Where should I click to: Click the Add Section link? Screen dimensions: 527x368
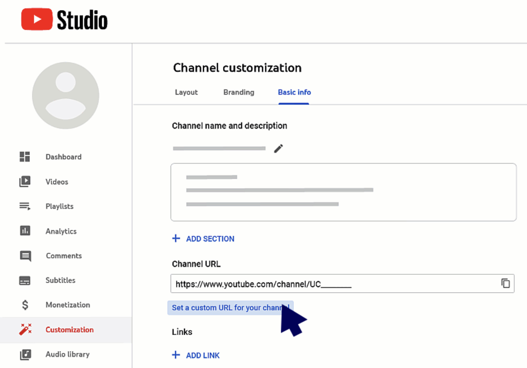click(x=203, y=239)
